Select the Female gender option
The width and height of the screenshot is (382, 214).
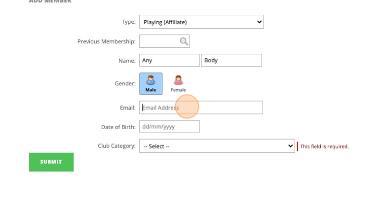(178, 83)
